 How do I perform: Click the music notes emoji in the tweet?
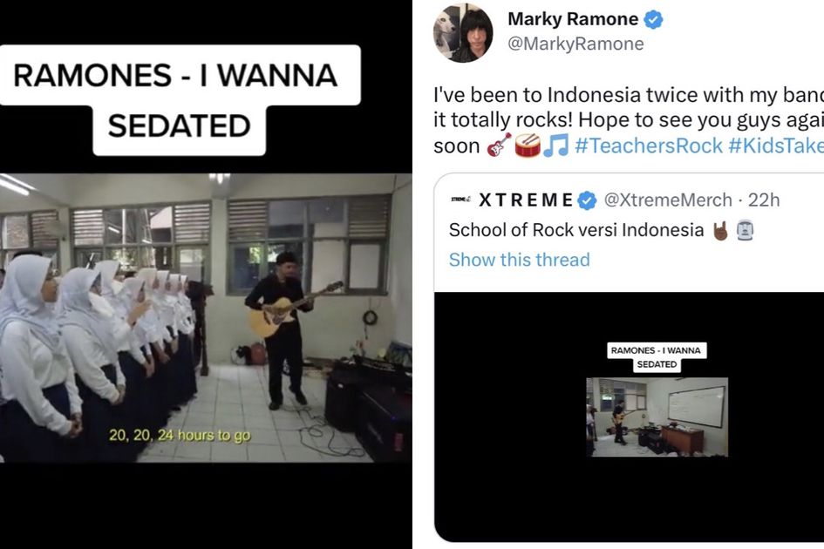(x=555, y=145)
